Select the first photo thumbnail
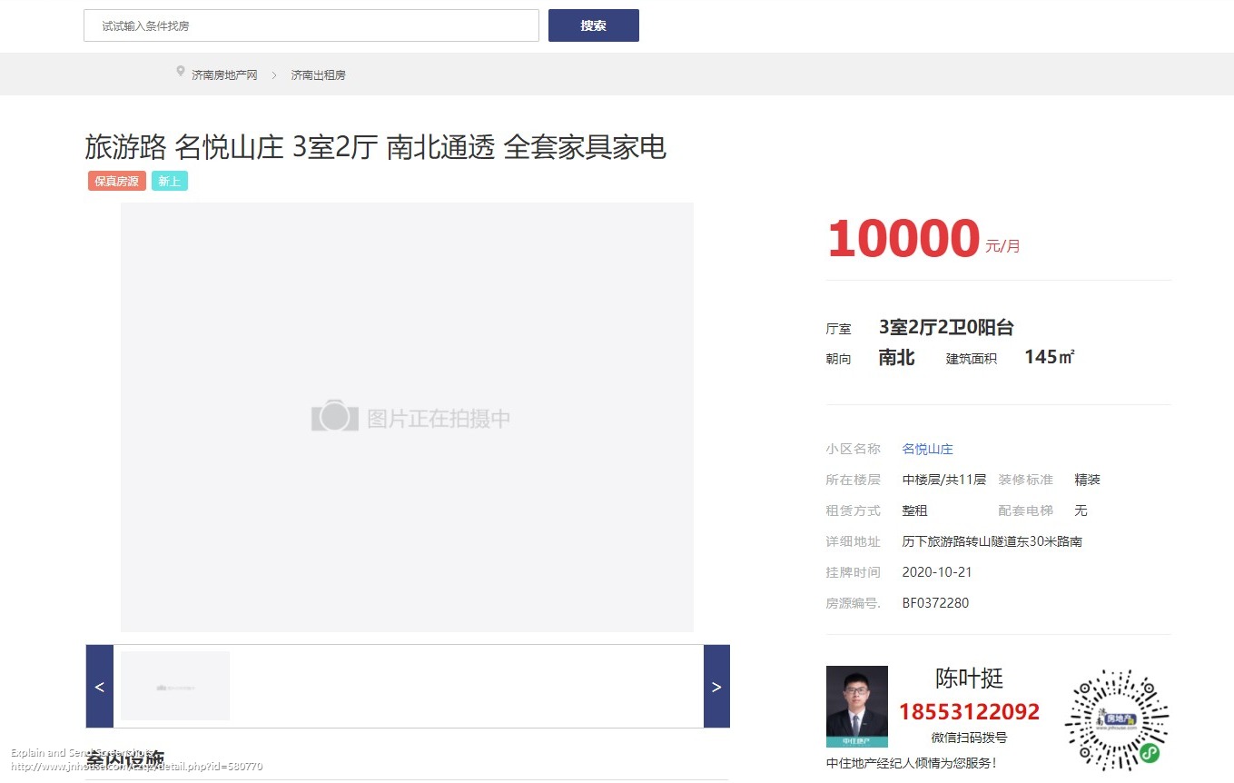1234x783 pixels. coord(175,686)
